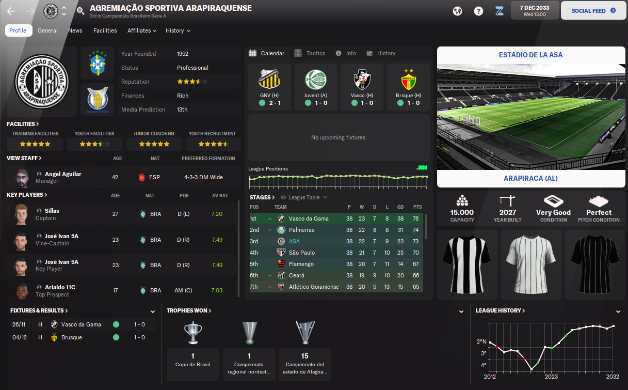
Task: Select the Facilities tab
Action: (105, 30)
